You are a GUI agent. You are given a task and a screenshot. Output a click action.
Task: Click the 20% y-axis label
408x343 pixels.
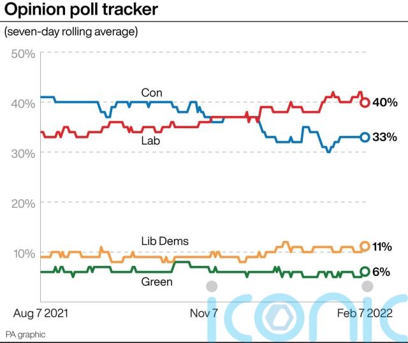point(23,203)
